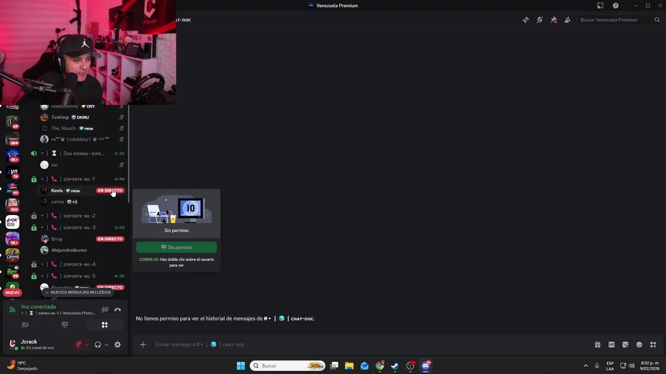
Task: Open the GIF picker icon
Action: (x=611, y=344)
